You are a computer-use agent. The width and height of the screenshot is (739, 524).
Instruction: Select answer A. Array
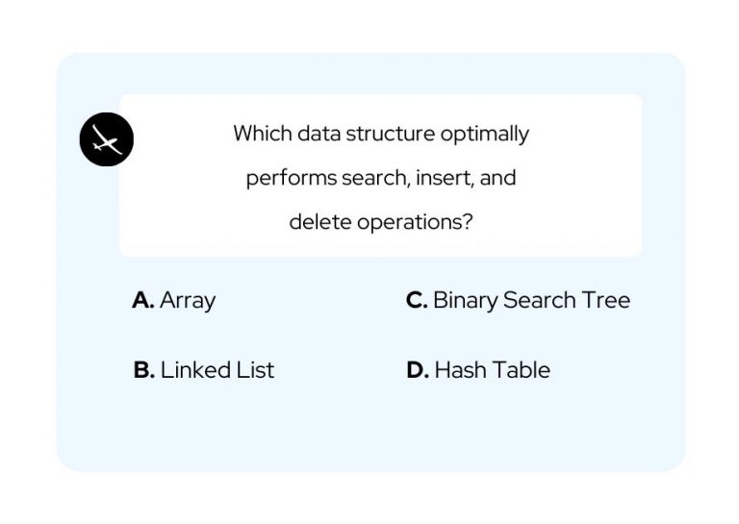coord(174,300)
